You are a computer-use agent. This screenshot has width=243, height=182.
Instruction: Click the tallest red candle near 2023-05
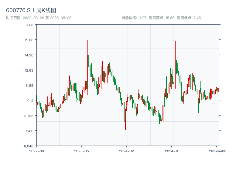(x=88, y=67)
